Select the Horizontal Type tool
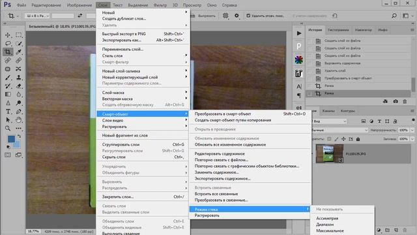Screen dimensions: 417x235 [8, 112]
